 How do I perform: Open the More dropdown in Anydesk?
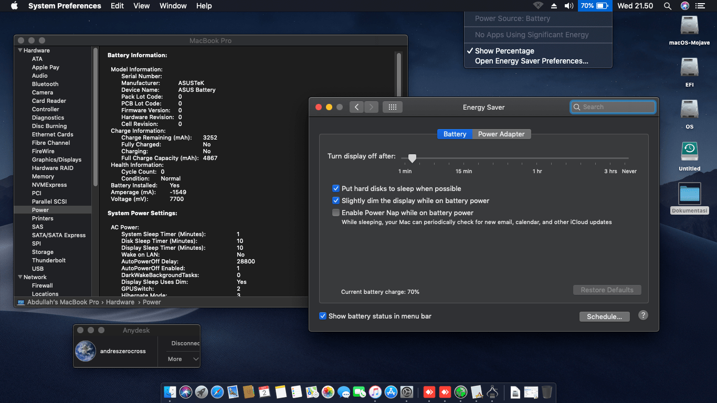point(181,359)
